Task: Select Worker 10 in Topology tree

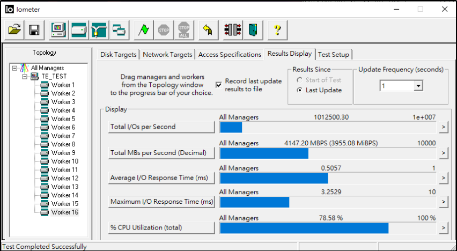Action: (x=65, y=161)
